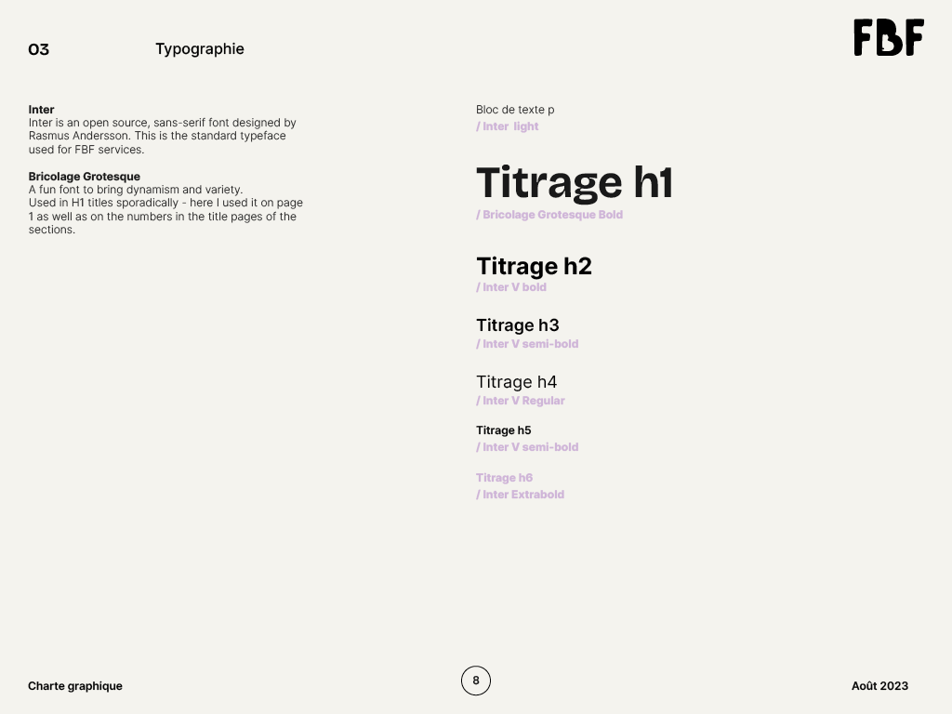The height and width of the screenshot is (714, 952).
Task: Click the 'Titrage h5' sample
Action: click(503, 430)
